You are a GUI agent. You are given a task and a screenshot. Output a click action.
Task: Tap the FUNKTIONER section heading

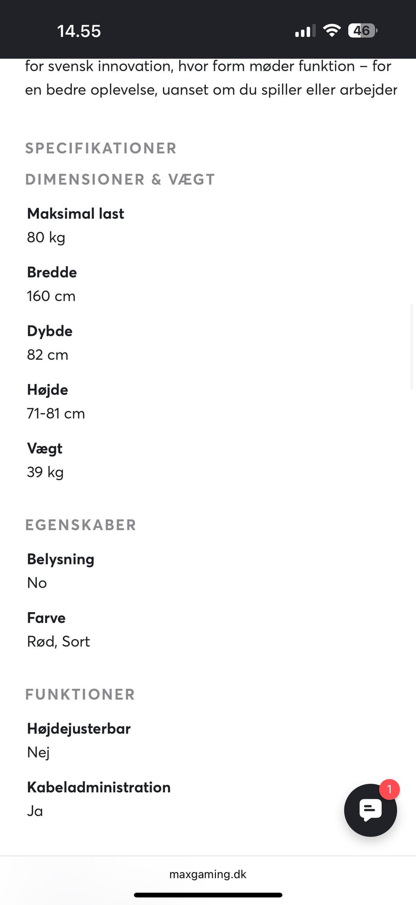click(80, 694)
